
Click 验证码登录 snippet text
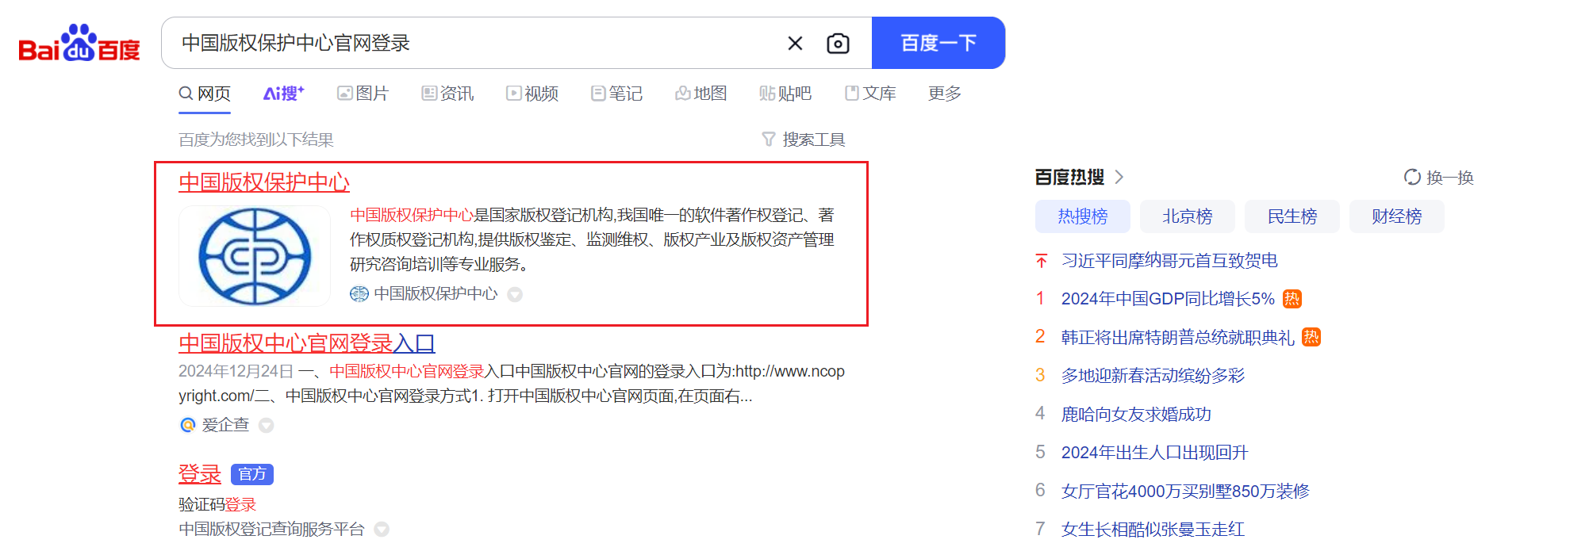click(x=217, y=505)
